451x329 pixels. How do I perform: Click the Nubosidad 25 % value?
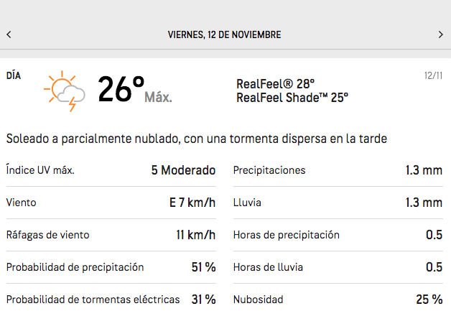tap(429, 300)
